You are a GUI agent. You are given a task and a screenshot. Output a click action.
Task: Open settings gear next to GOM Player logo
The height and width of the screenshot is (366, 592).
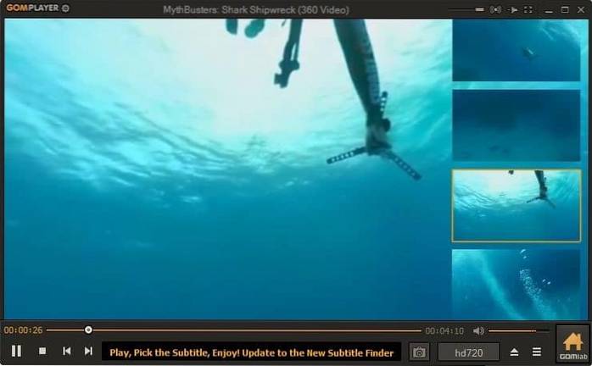click(66, 8)
